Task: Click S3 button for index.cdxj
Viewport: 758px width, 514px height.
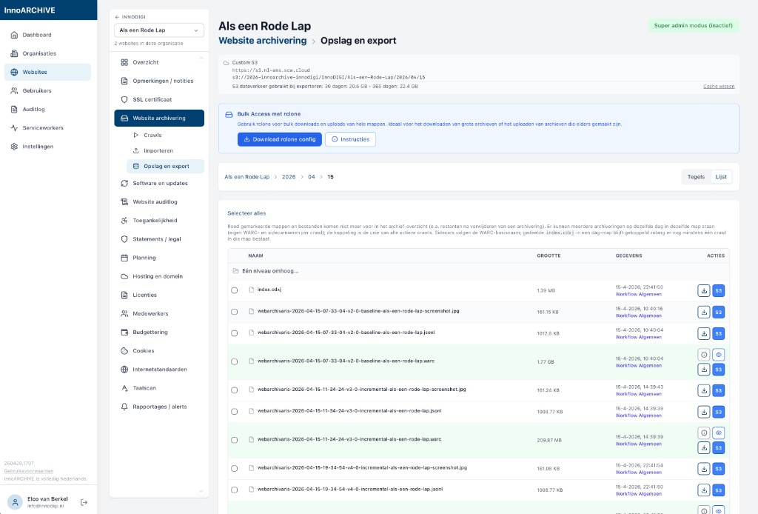Action: (718, 291)
